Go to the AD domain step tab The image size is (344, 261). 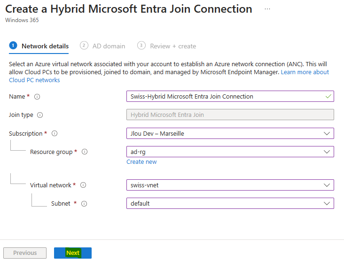pos(102,46)
